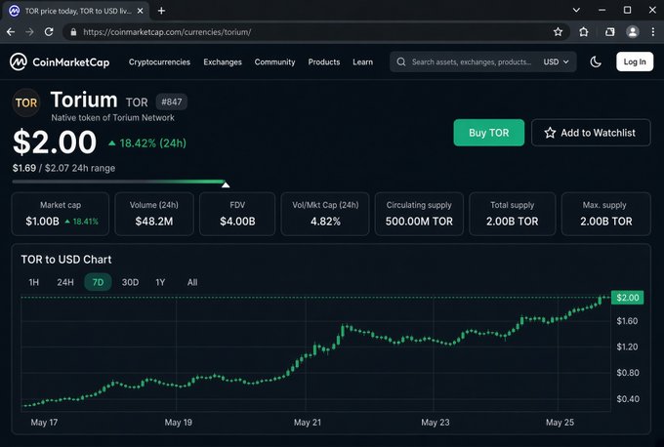Click the star icon in Add to Watchlist
Image resolution: width=664 pixels, height=447 pixels.
pos(550,133)
